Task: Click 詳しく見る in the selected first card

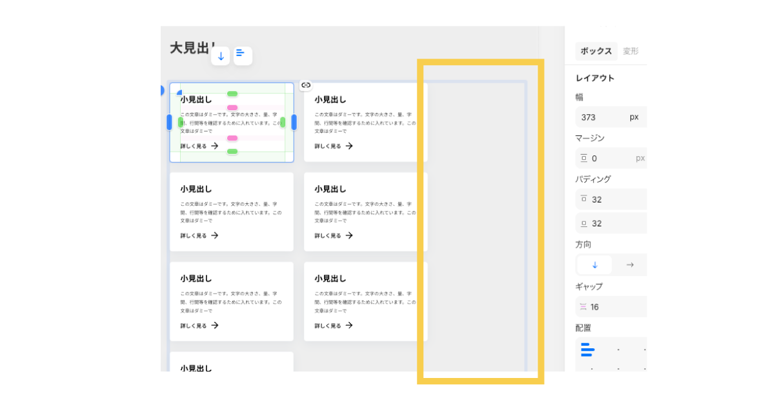Action: coord(194,146)
